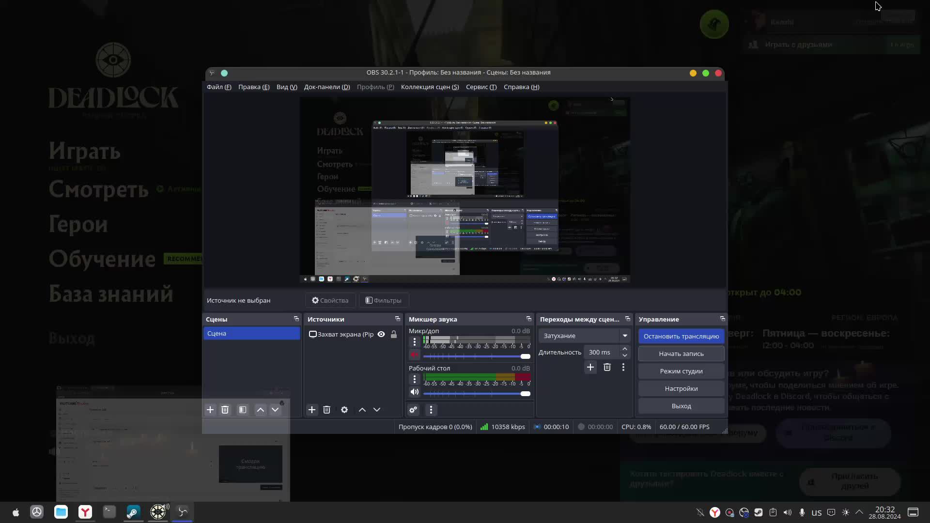Image resolution: width=930 pixels, height=523 pixels.
Task: Open the Правка menu
Action: point(254,87)
